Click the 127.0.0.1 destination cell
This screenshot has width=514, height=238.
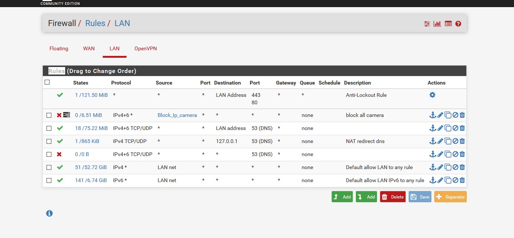point(227,141)
